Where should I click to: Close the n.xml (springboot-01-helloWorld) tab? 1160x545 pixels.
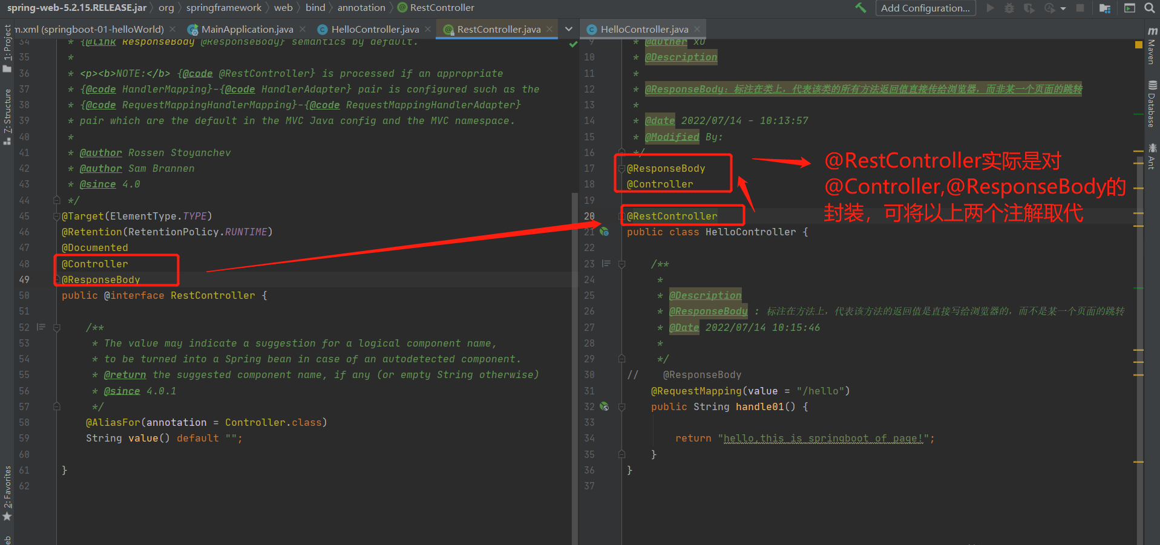pyautogui.click(x=173, y=29)
